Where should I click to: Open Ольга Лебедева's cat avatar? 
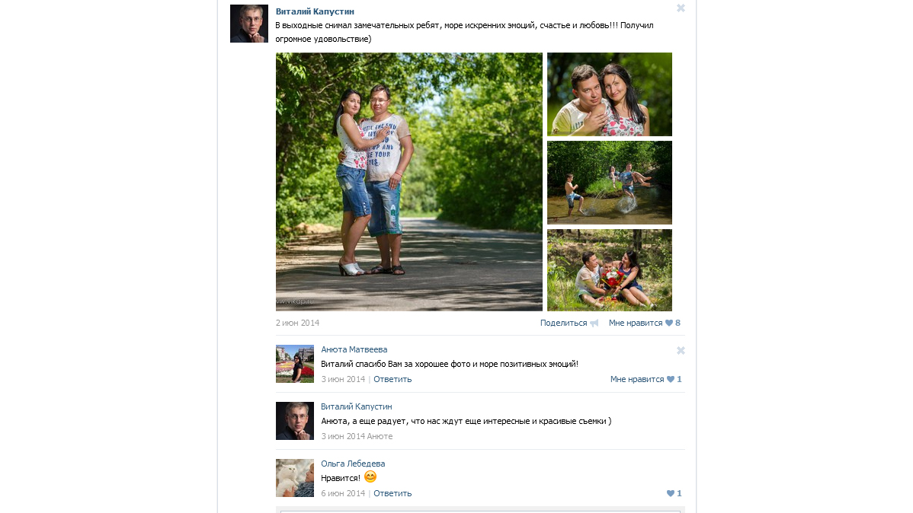(295, 478)
